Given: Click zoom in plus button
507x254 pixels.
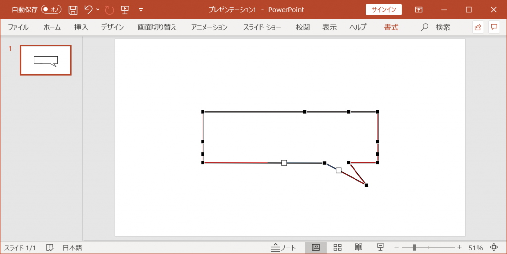Looking at the screenshot, I should pos(460,247).
